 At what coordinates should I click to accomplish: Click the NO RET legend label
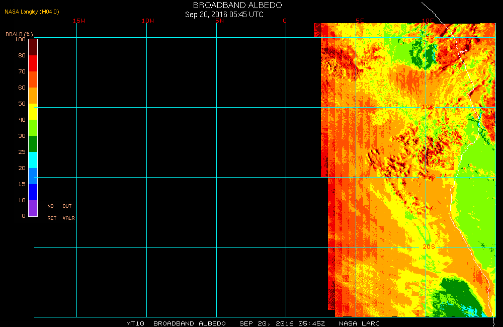[x=51, y=212]
